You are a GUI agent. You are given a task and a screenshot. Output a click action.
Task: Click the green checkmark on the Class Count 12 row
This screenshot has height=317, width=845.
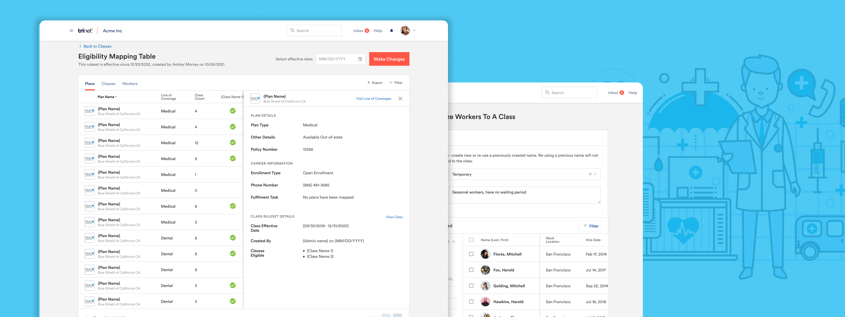tap(233, 142)
